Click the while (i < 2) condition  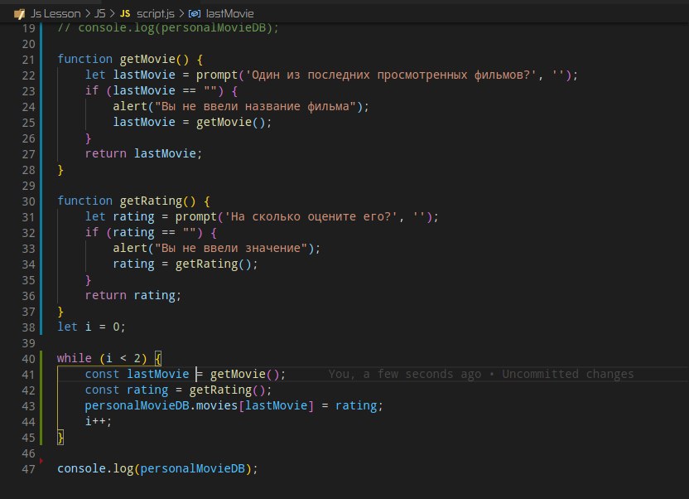[123, 359]
